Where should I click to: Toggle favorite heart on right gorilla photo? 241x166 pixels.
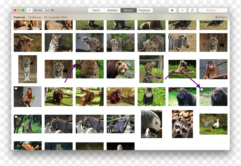click(202, 90)
